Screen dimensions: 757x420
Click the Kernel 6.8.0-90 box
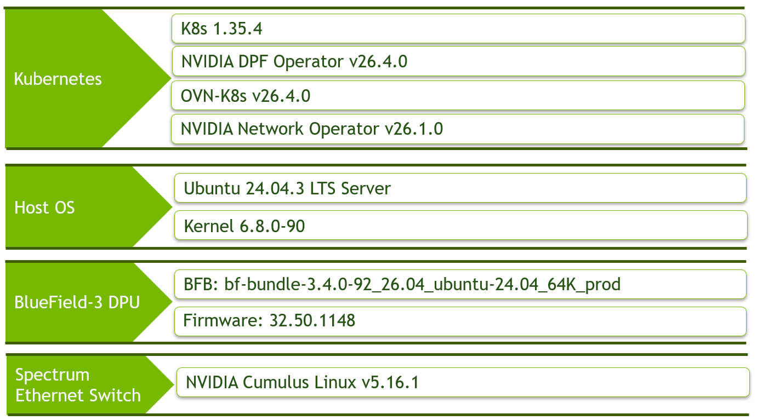(460, 225)
